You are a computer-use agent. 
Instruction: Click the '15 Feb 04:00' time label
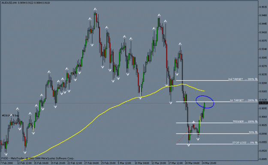tap(41, 163)
